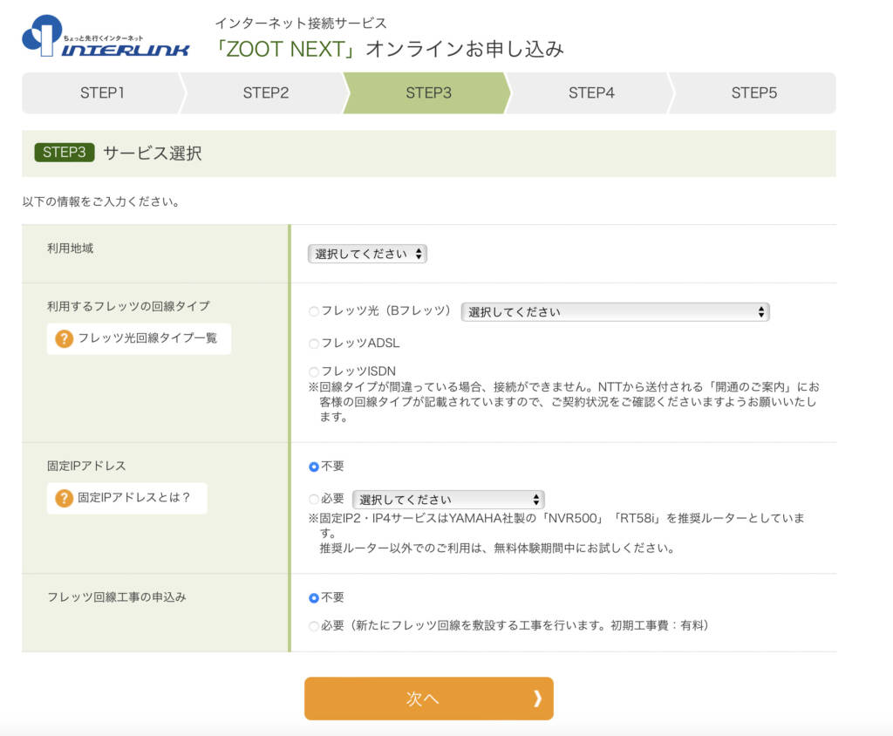Choose 不要 for 固定IPアドレス
The width and height of the screenshot is (893, 736).
313,467
